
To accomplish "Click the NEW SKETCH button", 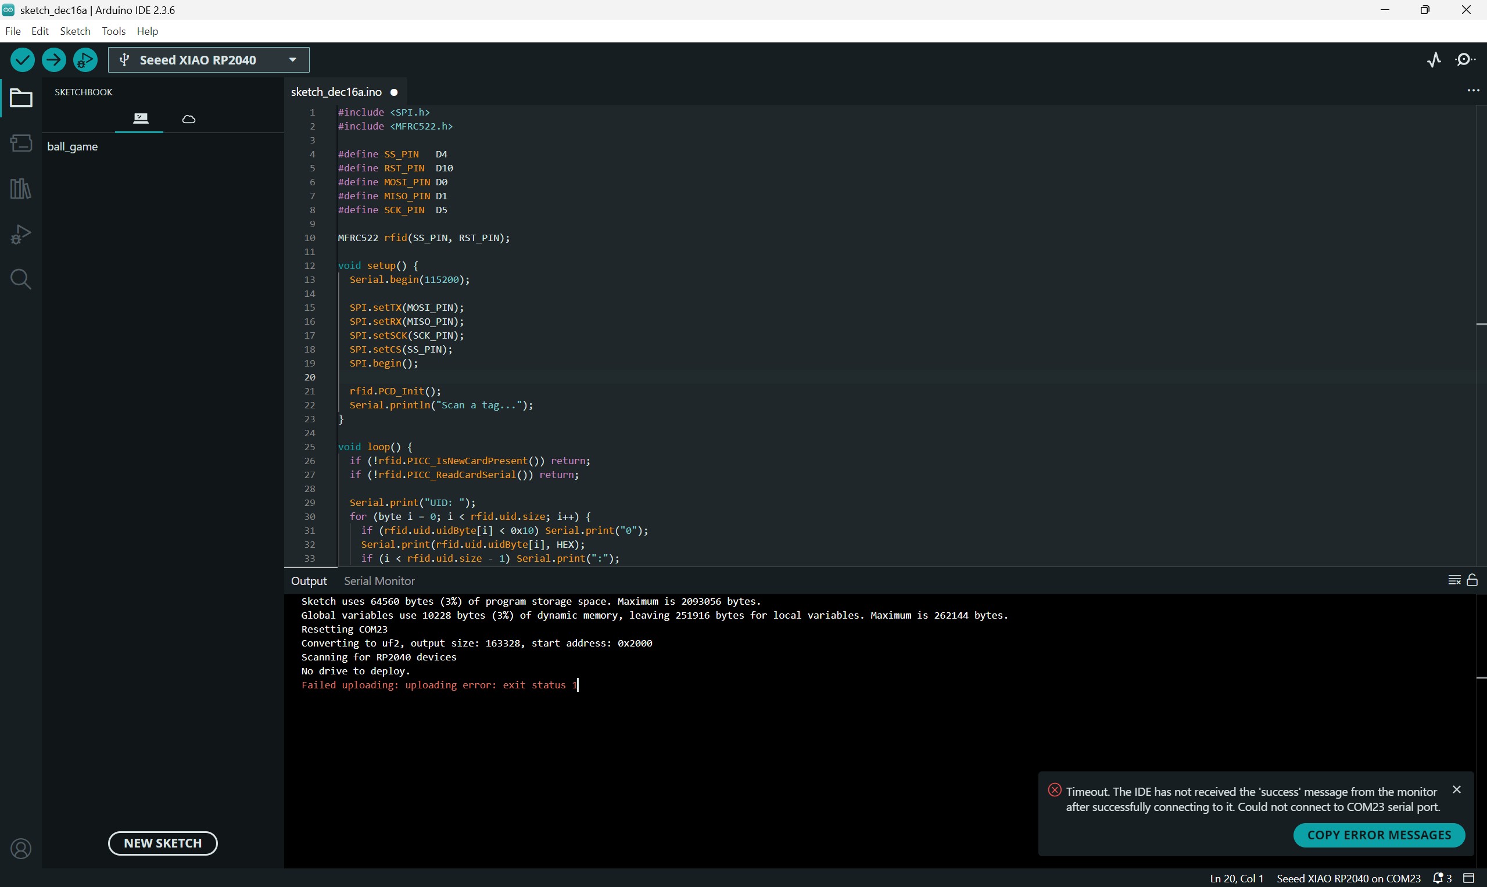I will 162,843.
